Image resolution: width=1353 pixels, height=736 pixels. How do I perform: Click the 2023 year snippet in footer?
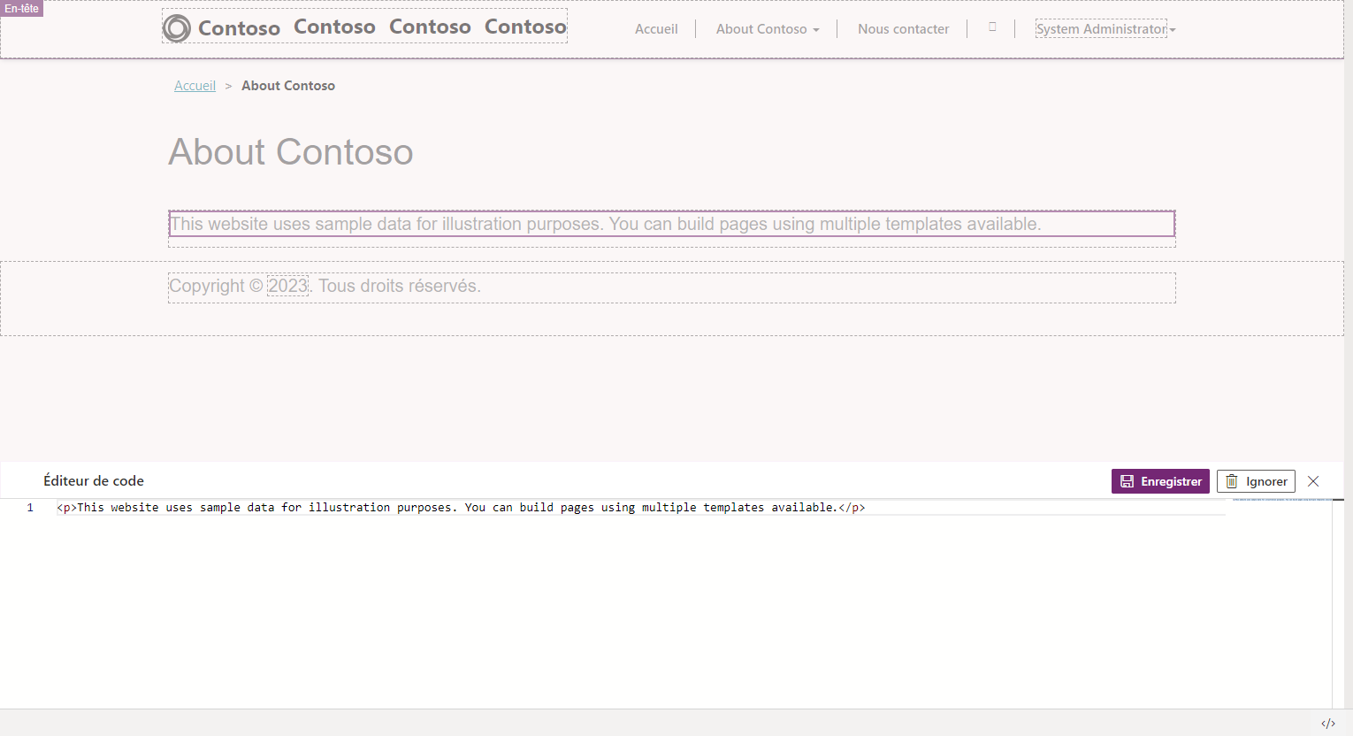coord(288,287)
